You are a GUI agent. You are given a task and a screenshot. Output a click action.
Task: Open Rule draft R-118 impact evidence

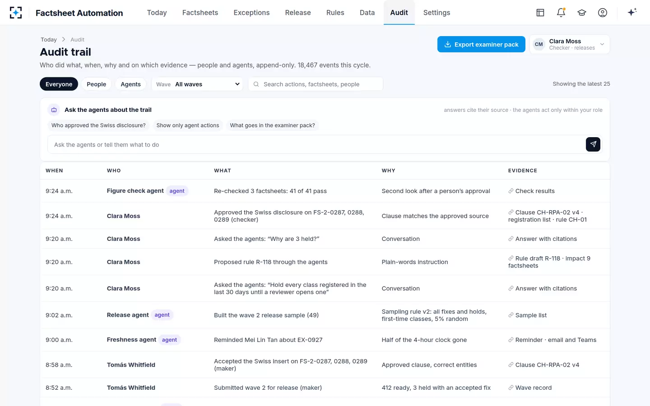(549, 262)
